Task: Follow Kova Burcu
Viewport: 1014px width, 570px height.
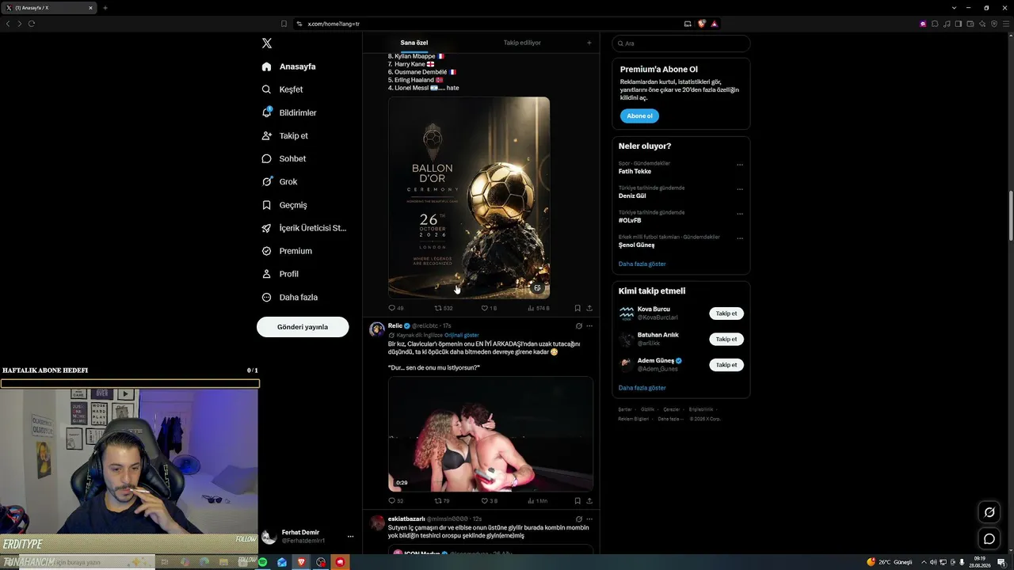Action: (x=726, y=313)
